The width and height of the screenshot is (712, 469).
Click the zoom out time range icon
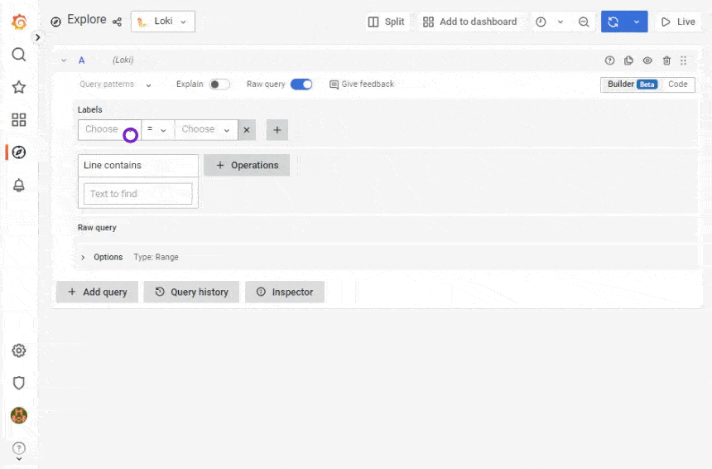pos(584,22)
